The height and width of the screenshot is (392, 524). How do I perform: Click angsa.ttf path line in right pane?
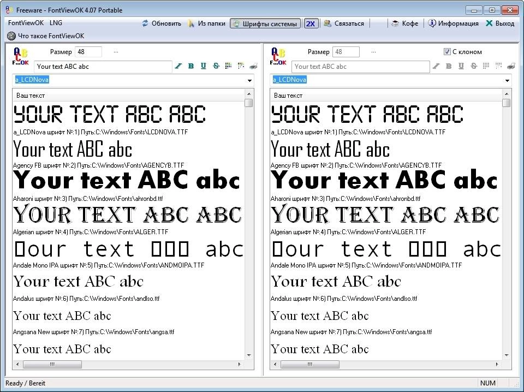tap(351, 332)
